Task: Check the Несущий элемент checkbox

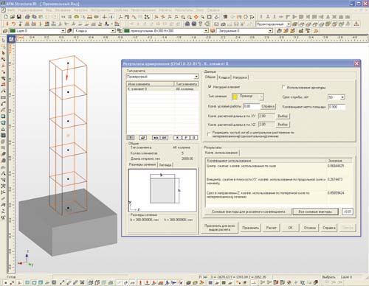Action: tap(210, 87)
